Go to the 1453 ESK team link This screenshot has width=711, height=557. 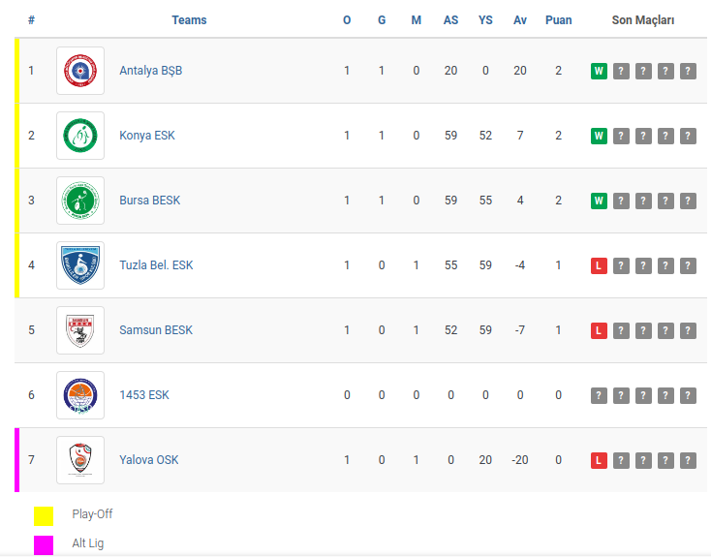click(144, 395)
